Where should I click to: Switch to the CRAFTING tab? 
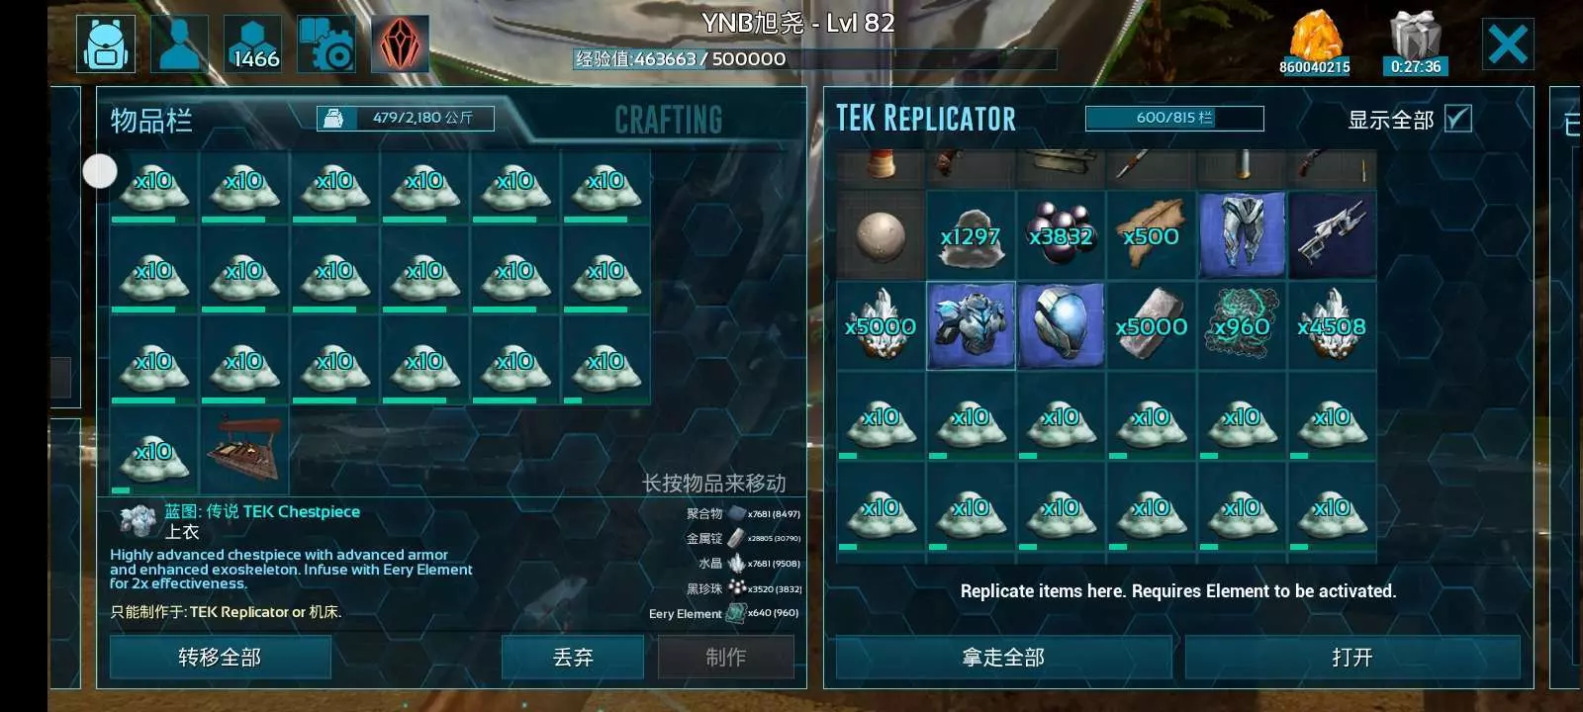[x=669, y=120]
